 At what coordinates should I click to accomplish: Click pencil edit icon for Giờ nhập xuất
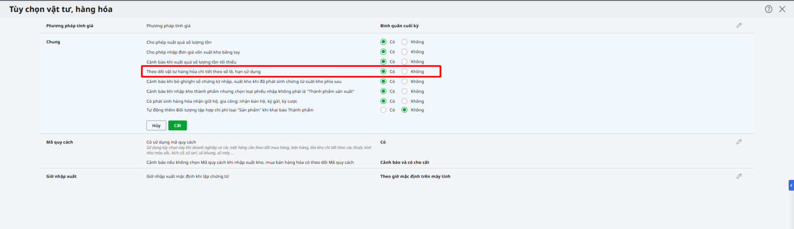[739, 176]
